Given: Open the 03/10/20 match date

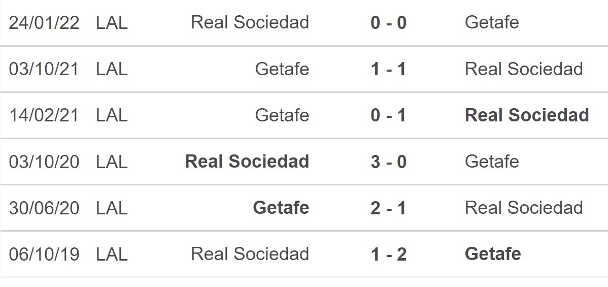Looking at the screenshot, I should click(44, 162).
